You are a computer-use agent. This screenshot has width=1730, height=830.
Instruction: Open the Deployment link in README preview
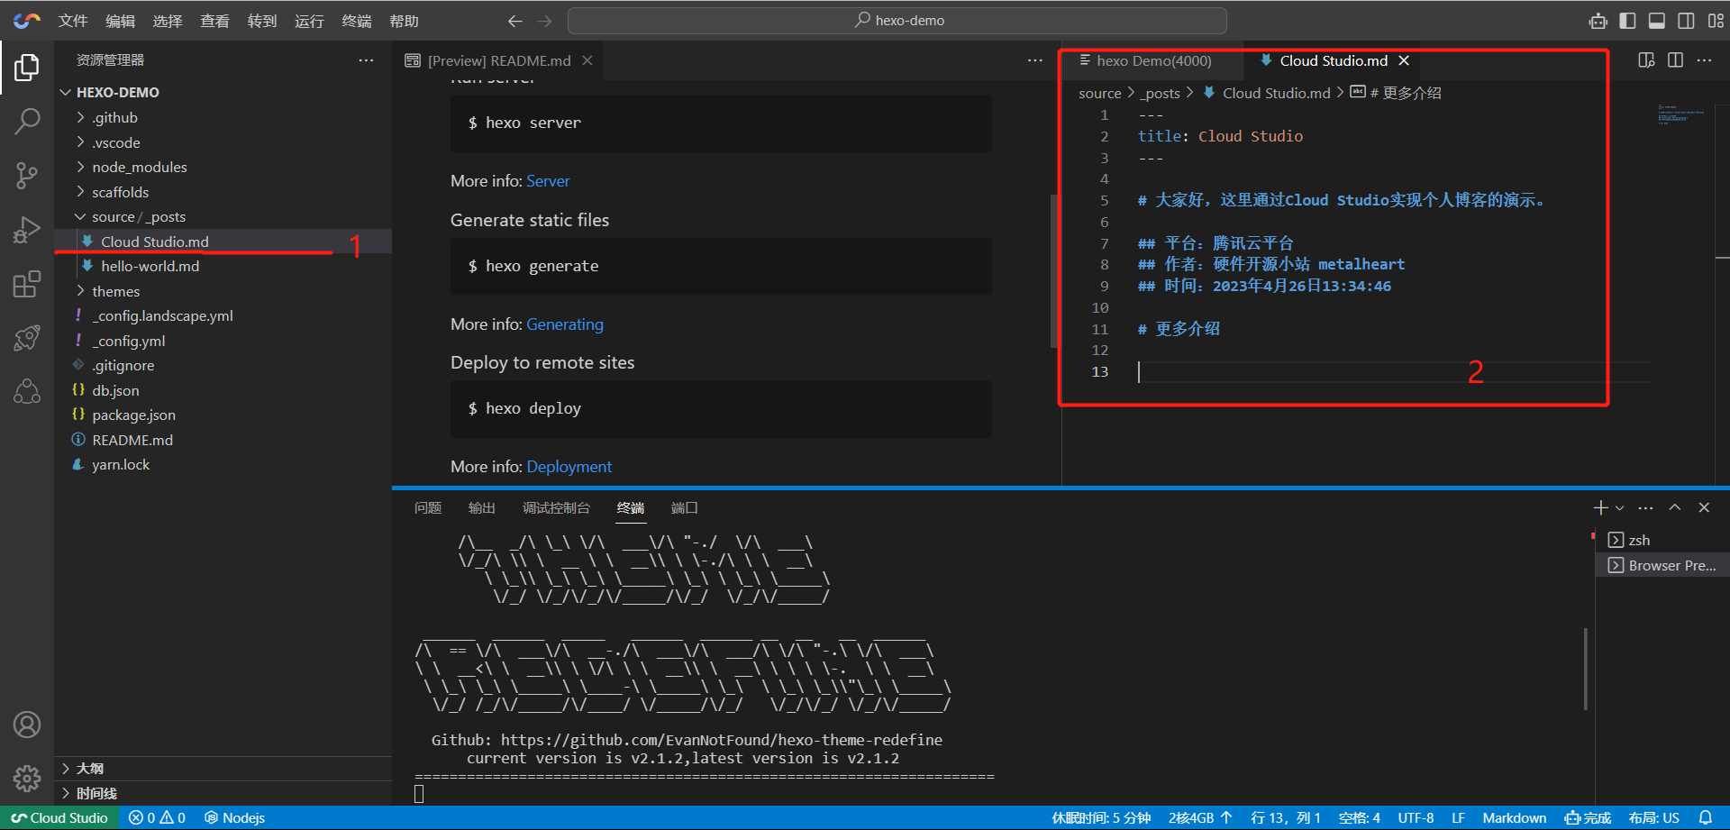(x=569, y=467)
